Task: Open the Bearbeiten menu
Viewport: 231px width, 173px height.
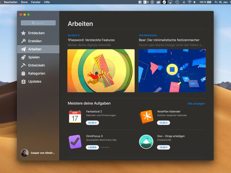Action: pos(10,2)
